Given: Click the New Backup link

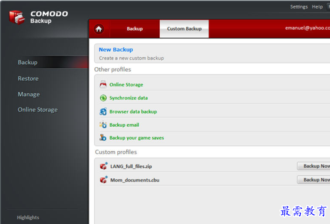Looking at the screenshot, I should [116, 50].
